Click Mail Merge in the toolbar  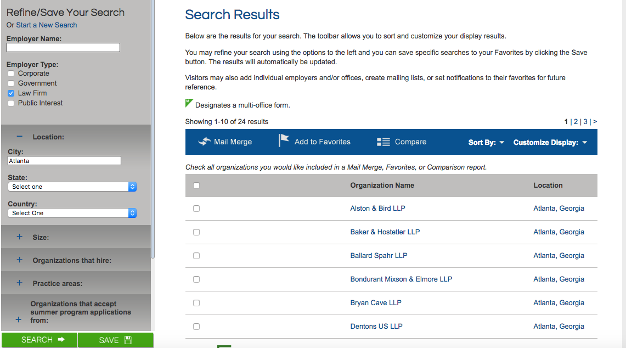(x=233, y=142)
